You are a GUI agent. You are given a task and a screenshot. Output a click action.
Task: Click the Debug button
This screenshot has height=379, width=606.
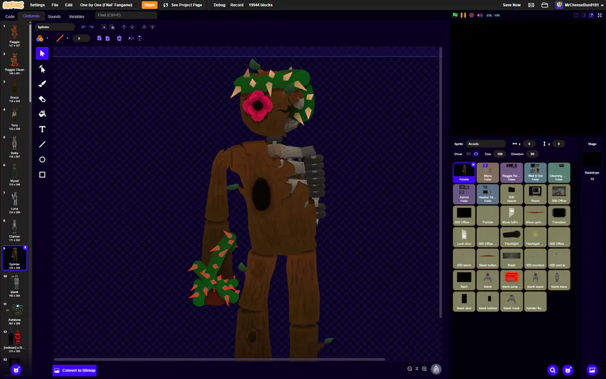tap(219, 5)
